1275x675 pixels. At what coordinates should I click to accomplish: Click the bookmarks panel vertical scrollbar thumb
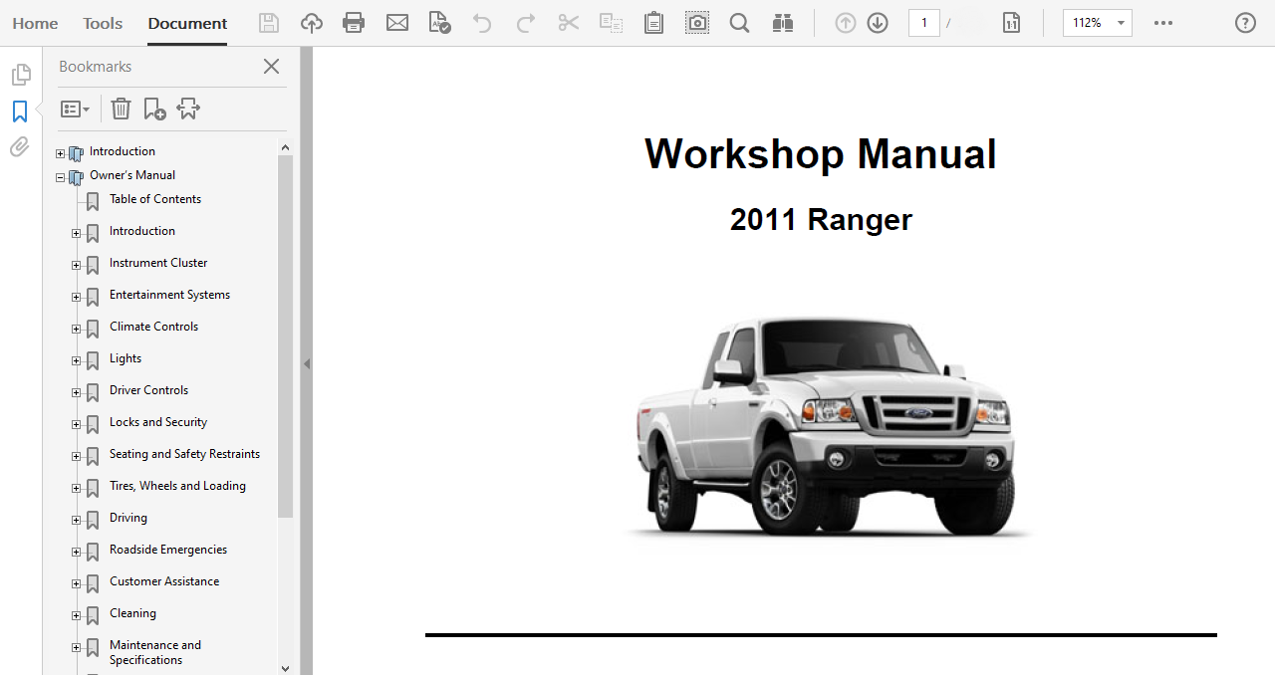[x=285, y=338]
